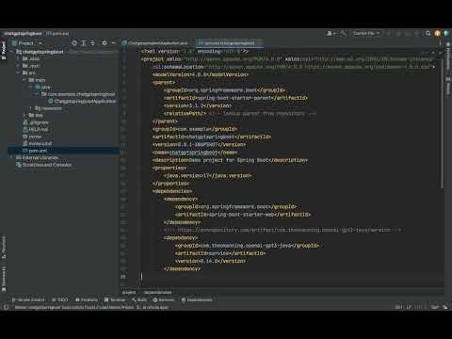This screenshot has height=339, width=452.
Task: Open the Current File run configuration dropdown
Action: pos(366,33)
